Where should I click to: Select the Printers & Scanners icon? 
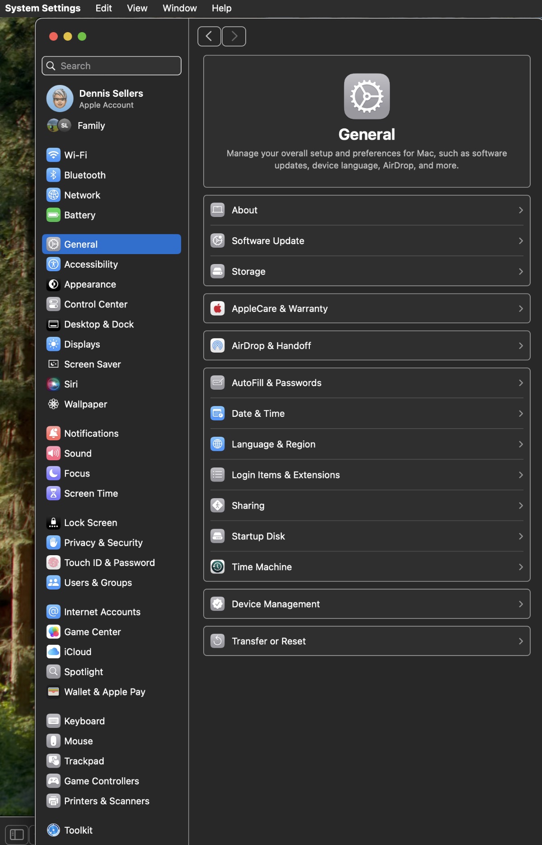(x=53, y=801)
